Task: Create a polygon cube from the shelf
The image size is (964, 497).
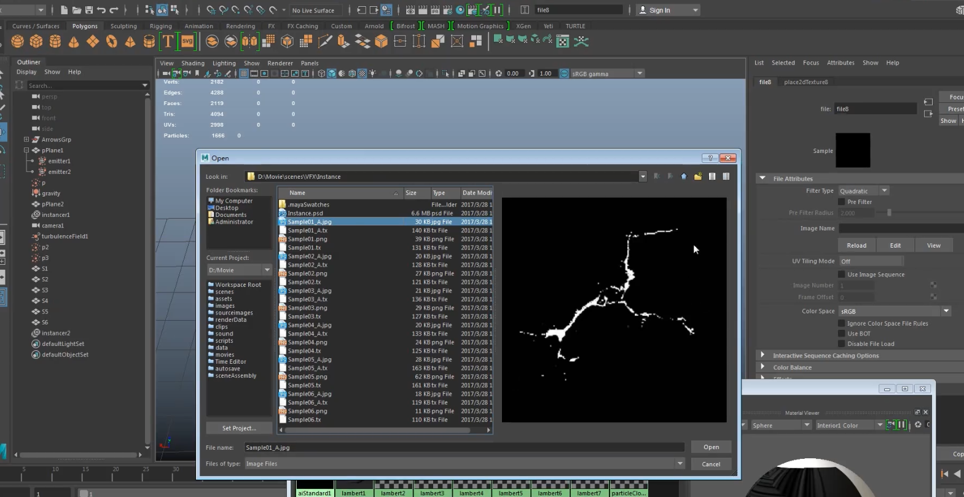Action: click(x=36, y=41)
